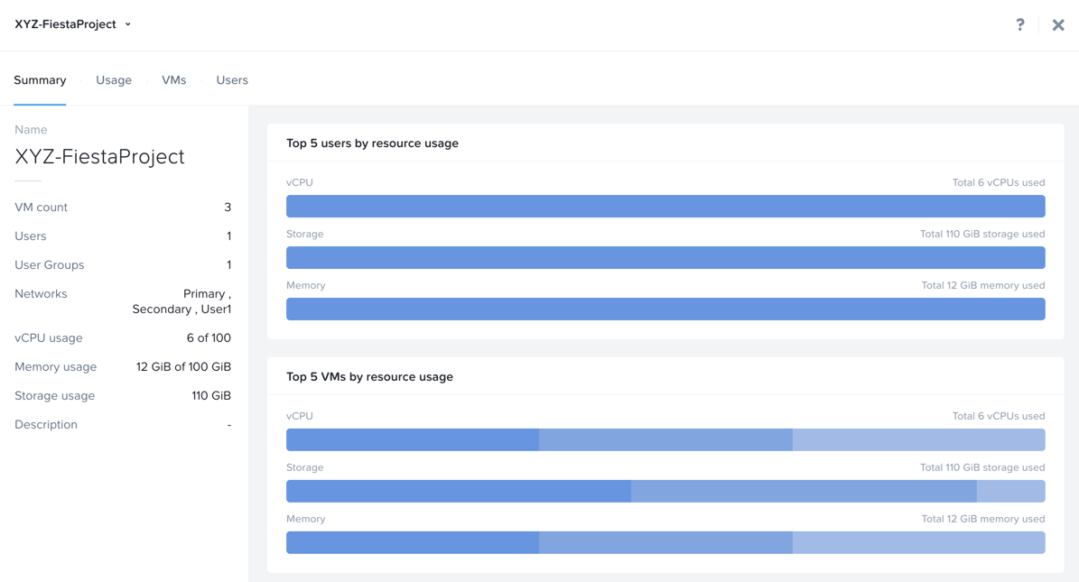
Task: Select middle segment of VMs Memory bar
Action: (666, 543)
